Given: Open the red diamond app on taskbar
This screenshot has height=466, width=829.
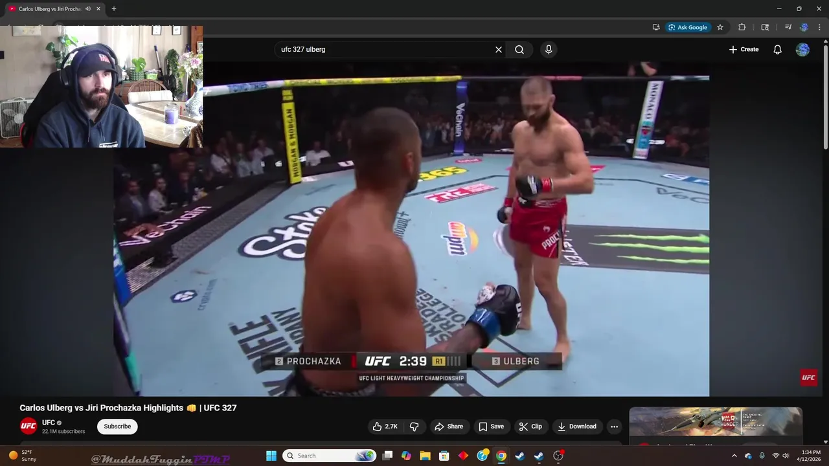Looking at the screenshot, I should 463,456.
